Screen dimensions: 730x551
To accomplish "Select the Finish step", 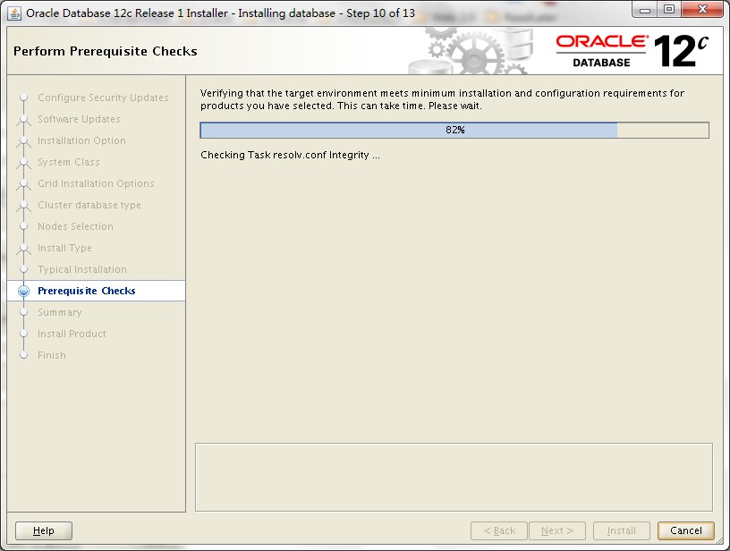I will click(x=52, y=355).
